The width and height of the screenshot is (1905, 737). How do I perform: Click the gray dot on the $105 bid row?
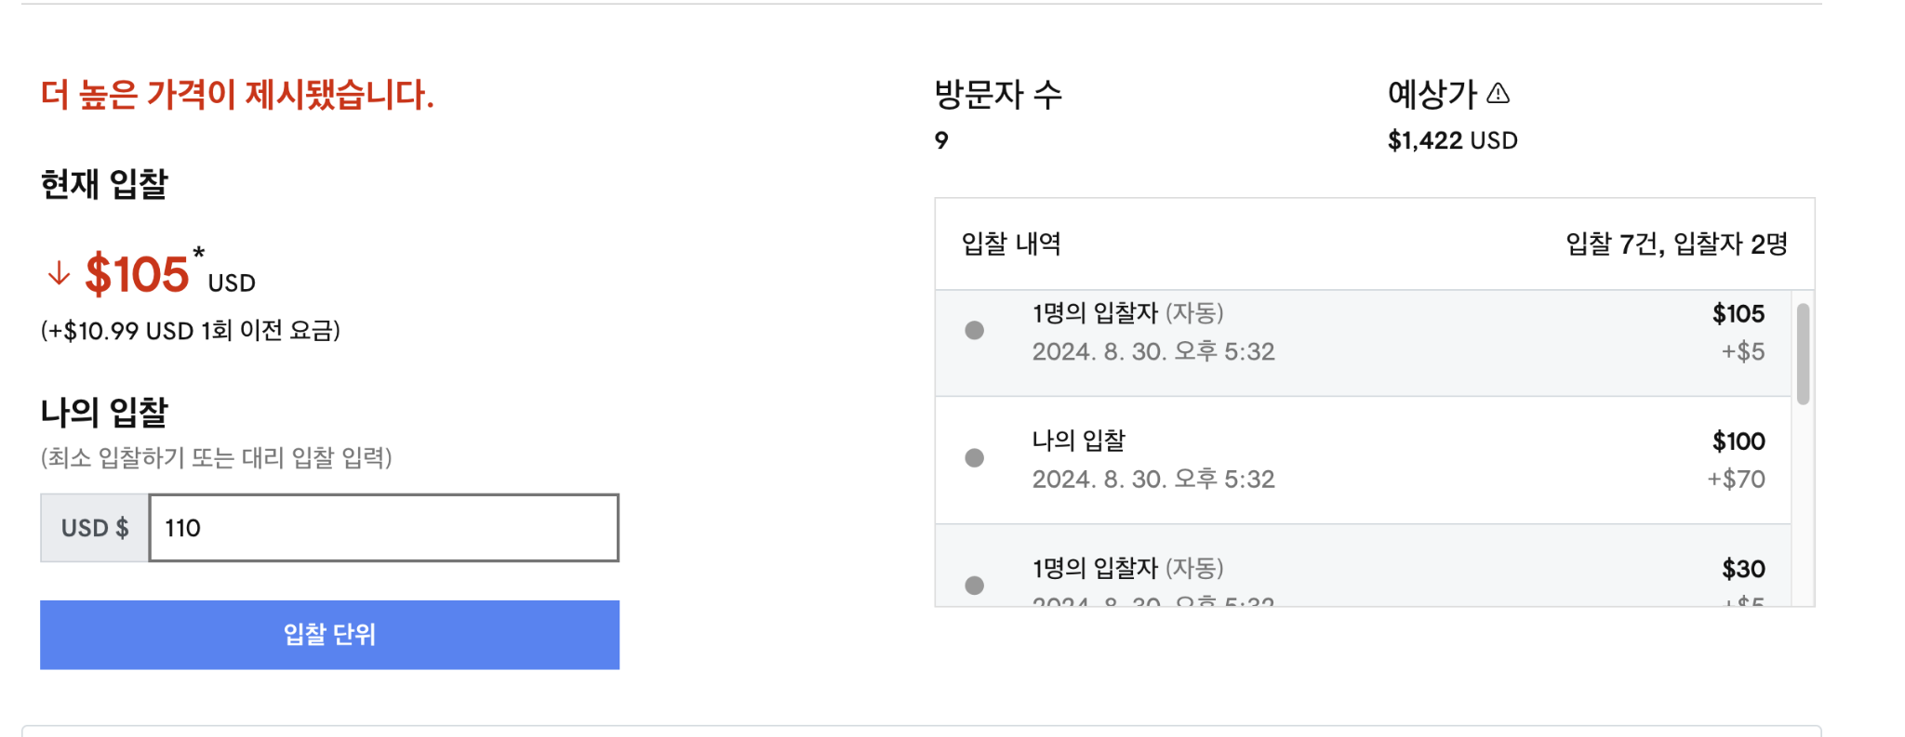[974, 330]
